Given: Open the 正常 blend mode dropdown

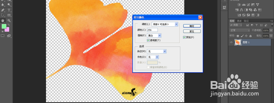Looking at the screenshot, I should pos(240,30).
